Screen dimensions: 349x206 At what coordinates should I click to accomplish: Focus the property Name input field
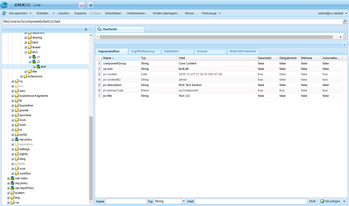pos(126,201)
